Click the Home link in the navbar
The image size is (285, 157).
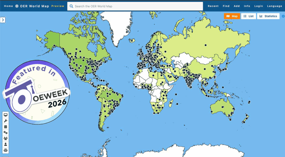click(8, 6)
